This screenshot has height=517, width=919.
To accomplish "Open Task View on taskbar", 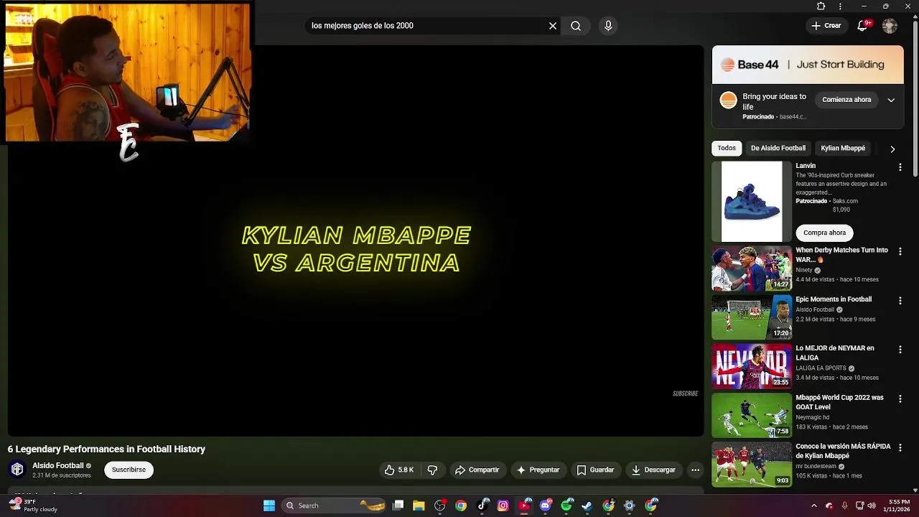I will 398,506.
